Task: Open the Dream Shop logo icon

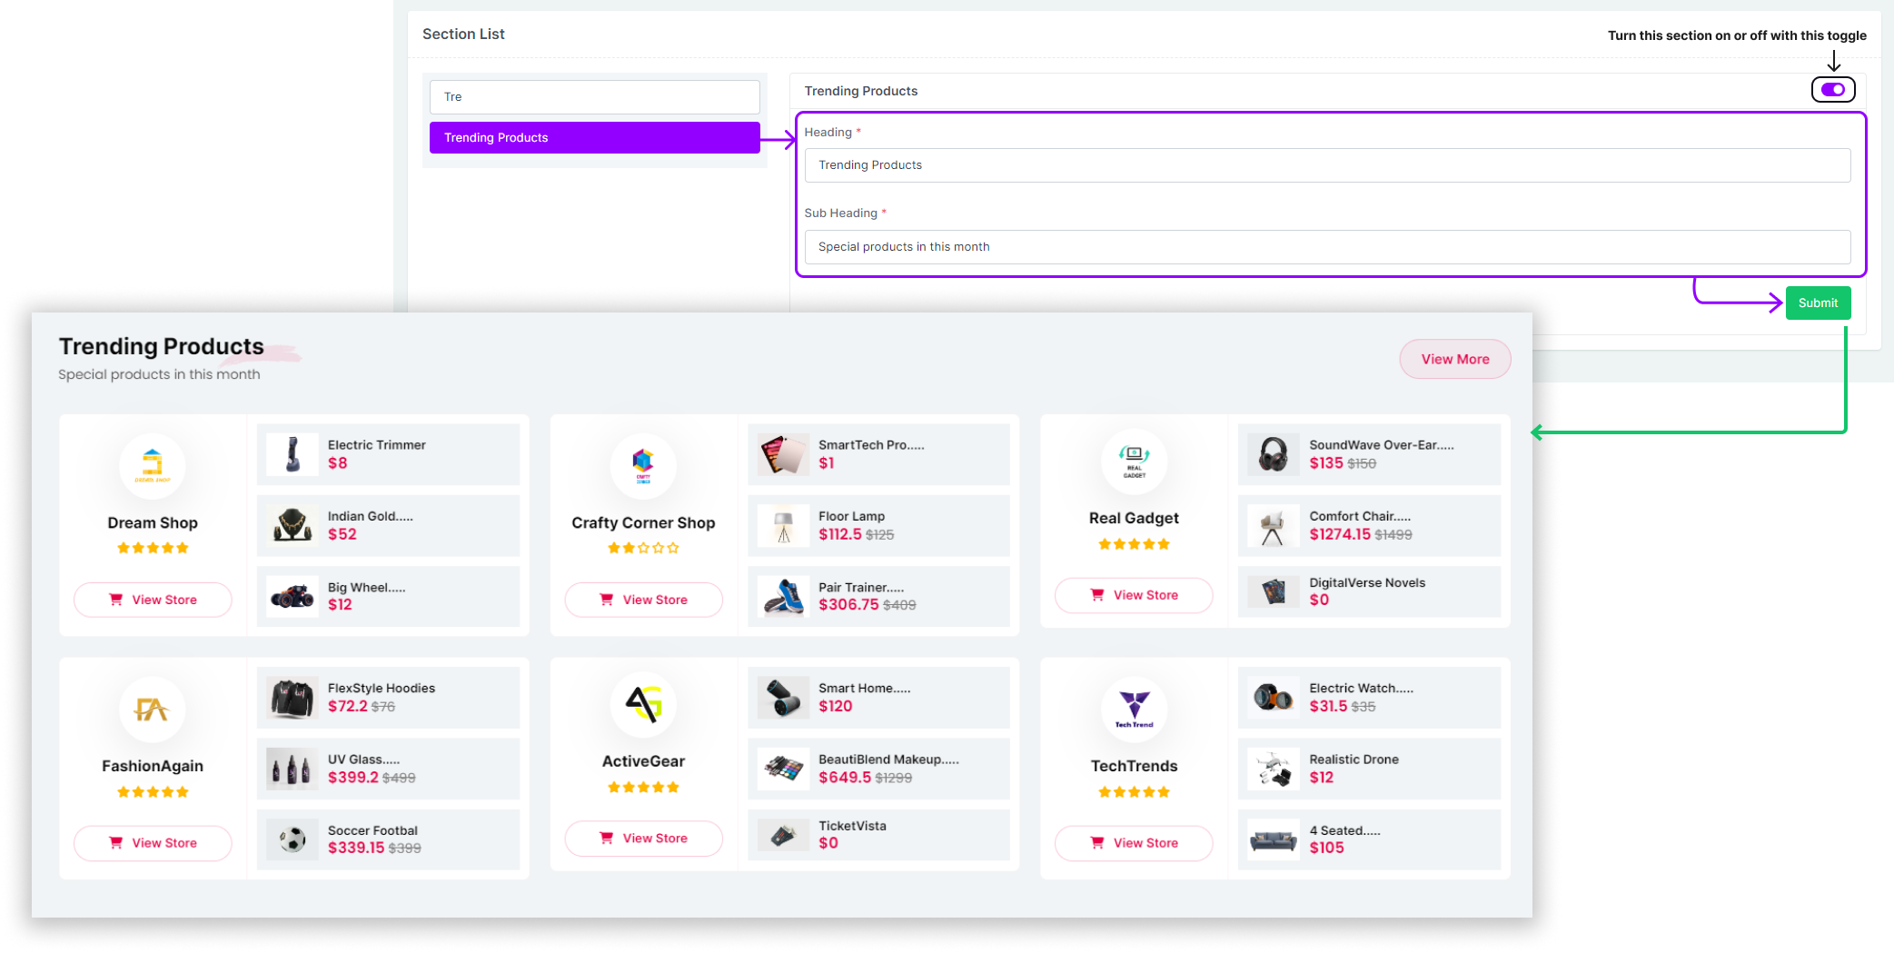Action: point(153,465)
